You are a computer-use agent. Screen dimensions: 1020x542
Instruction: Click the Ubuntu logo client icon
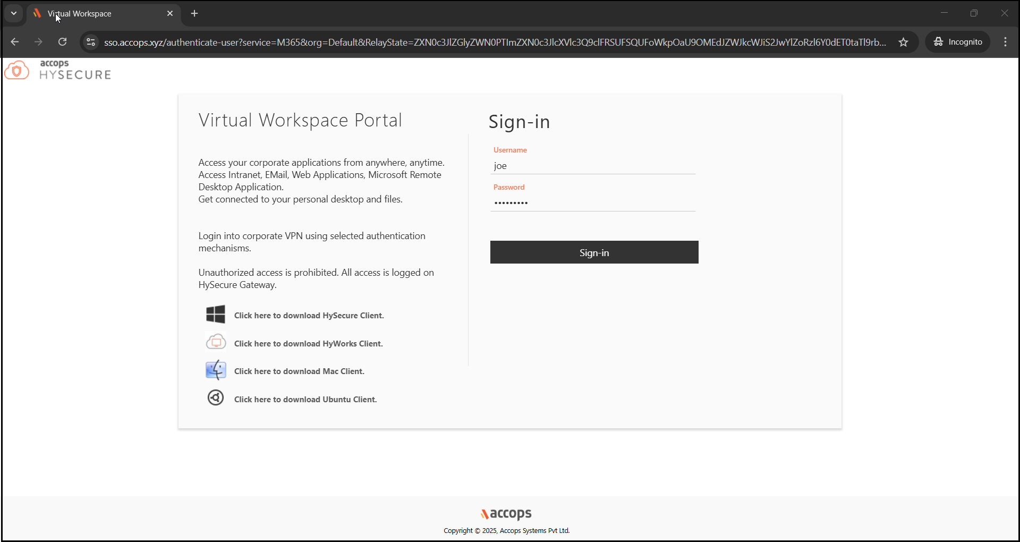pyautogui.click(x=216, y=398)
